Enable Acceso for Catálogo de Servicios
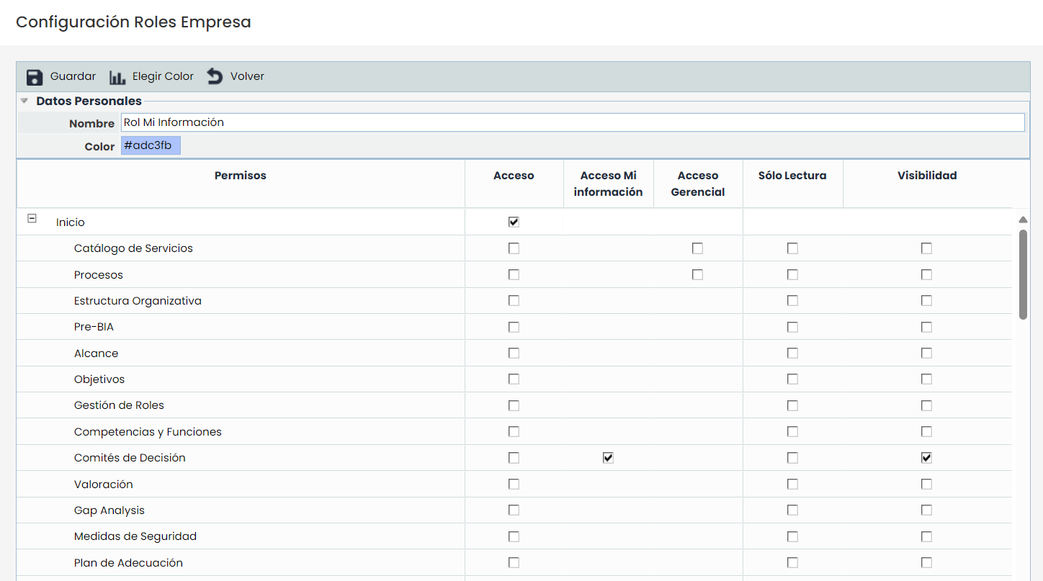The image size is (1043, 581). [x=514, y=248]
